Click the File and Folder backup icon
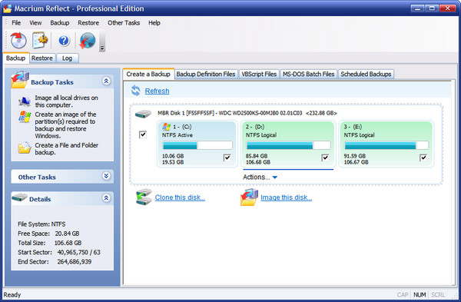This screenshot has width=461, height=302. coord(25,148)
